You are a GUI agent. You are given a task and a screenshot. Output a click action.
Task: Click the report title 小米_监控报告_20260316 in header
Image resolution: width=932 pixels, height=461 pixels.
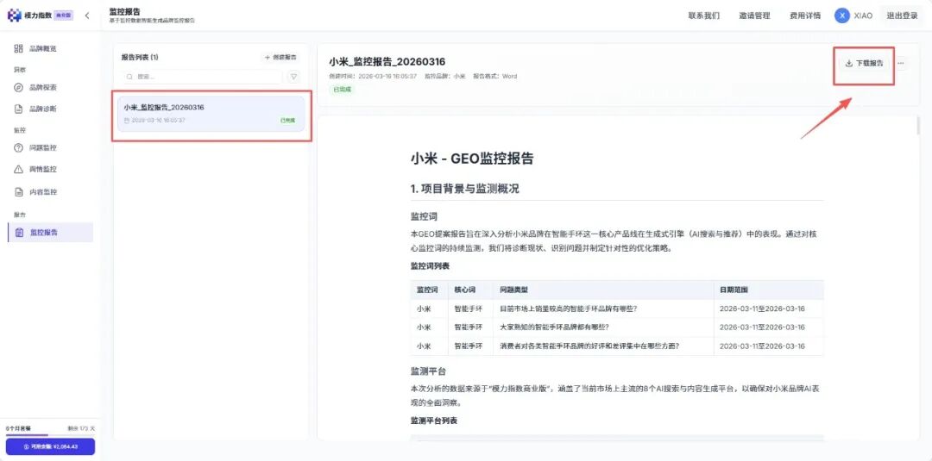tap(387, 62)
